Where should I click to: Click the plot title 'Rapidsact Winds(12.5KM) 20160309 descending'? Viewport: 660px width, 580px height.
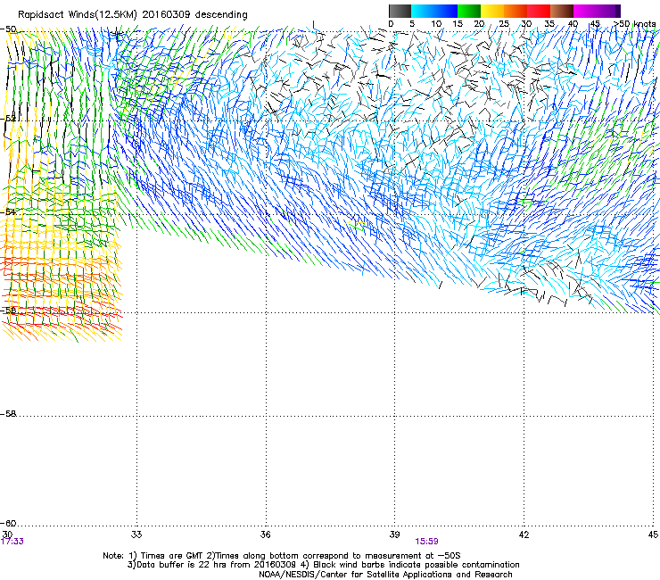(133, 14)
